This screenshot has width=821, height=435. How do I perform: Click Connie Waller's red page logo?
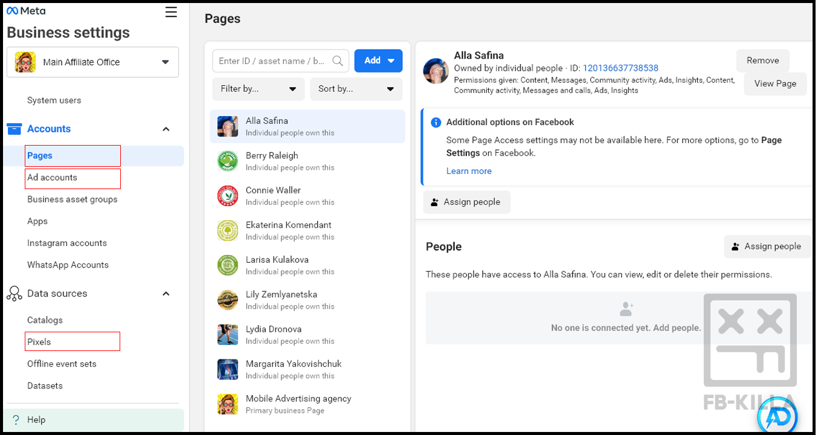coord(228,196)
